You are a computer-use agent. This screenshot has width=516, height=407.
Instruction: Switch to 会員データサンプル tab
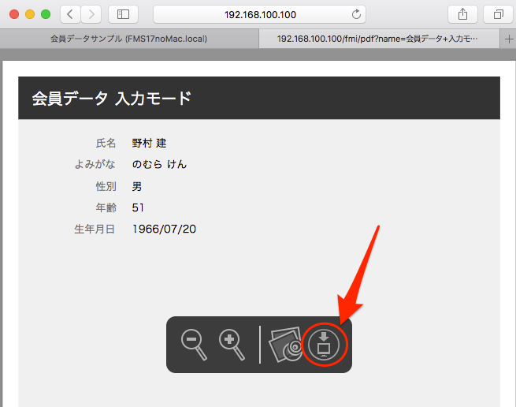(129, 39)
